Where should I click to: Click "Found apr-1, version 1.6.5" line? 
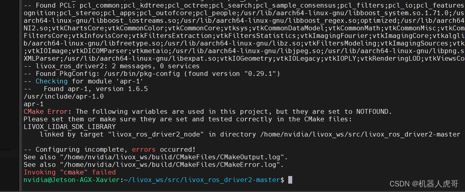96,89
